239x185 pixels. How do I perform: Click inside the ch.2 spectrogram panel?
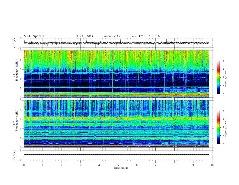(x=116, y=124)
